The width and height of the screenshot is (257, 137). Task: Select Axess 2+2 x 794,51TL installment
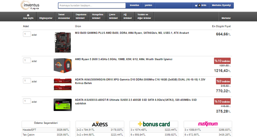click(100, 130)
